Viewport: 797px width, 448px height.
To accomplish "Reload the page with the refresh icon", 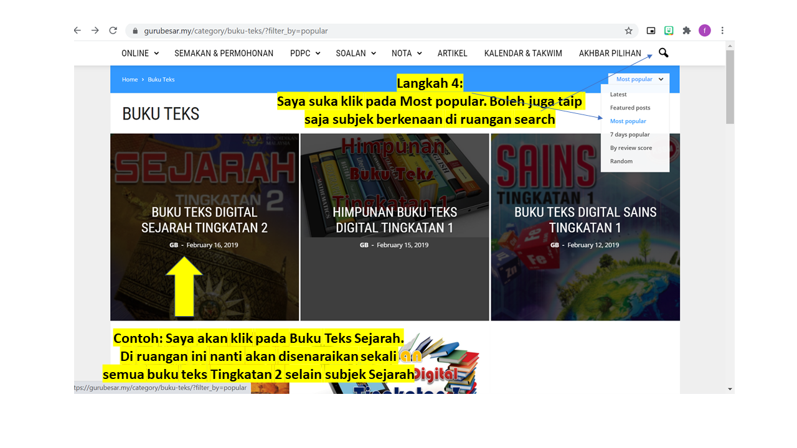I will coord(113,30).
